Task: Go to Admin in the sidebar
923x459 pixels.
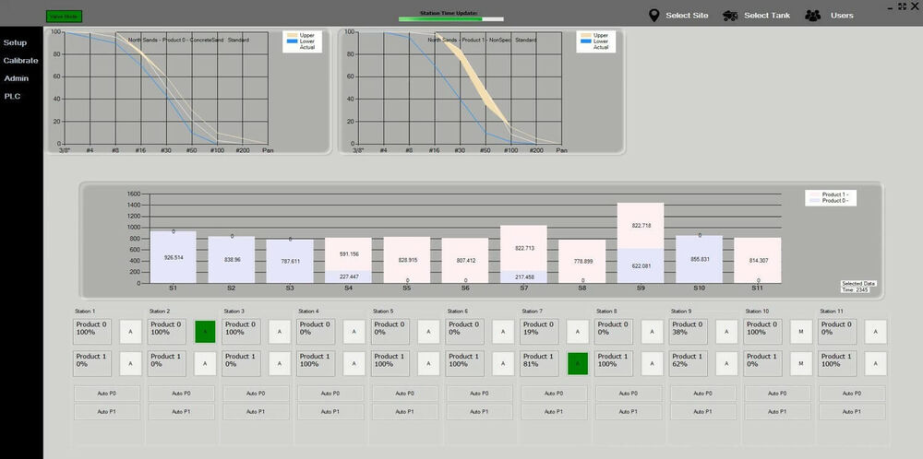Action: pyautogui.click(x=17, y=78)
